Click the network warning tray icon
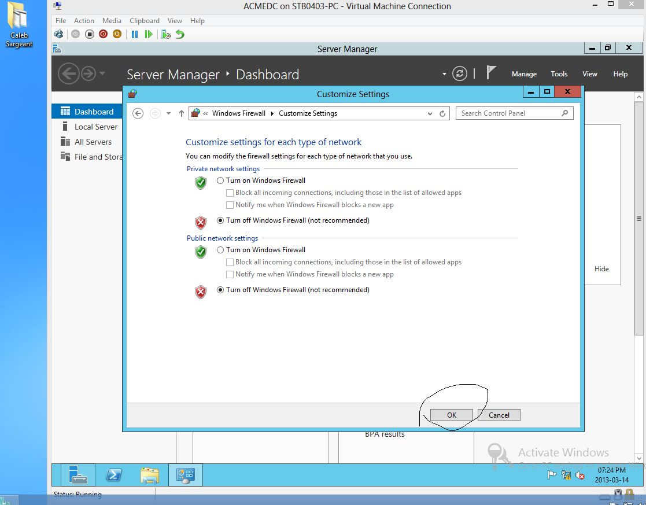This screenshot has height=505, width=646. tap(567, 475)
